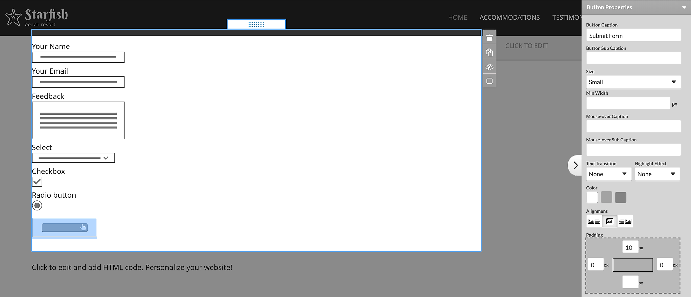Click the submit button widget in form

point(65,227)
